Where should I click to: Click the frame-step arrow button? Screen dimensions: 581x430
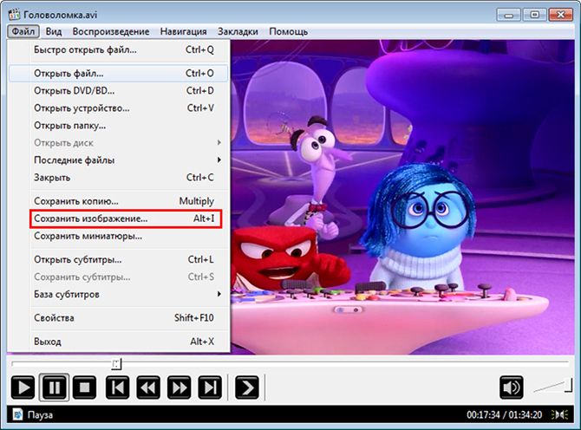coord(247,388)
